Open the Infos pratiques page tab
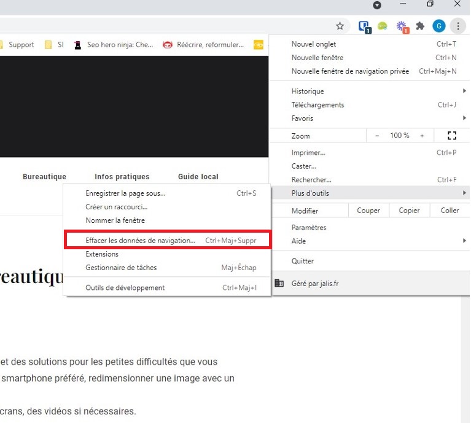The height and width of the screenshot is (423, 471). point(122,177)
